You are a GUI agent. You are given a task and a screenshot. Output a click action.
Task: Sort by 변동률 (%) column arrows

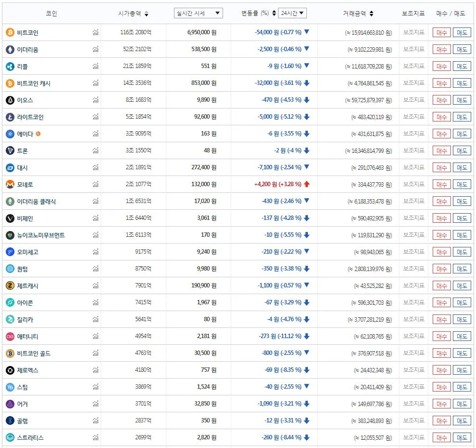(x=274, y=13)
